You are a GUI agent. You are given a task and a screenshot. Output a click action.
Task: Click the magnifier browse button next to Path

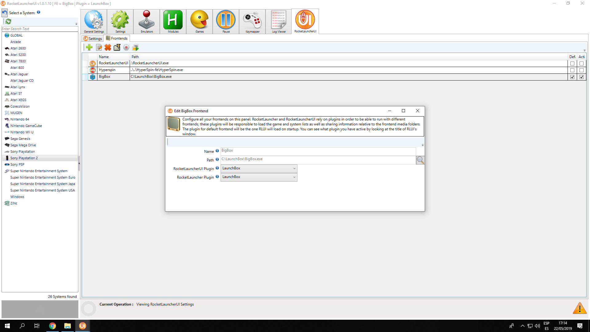tap(420, 160)
